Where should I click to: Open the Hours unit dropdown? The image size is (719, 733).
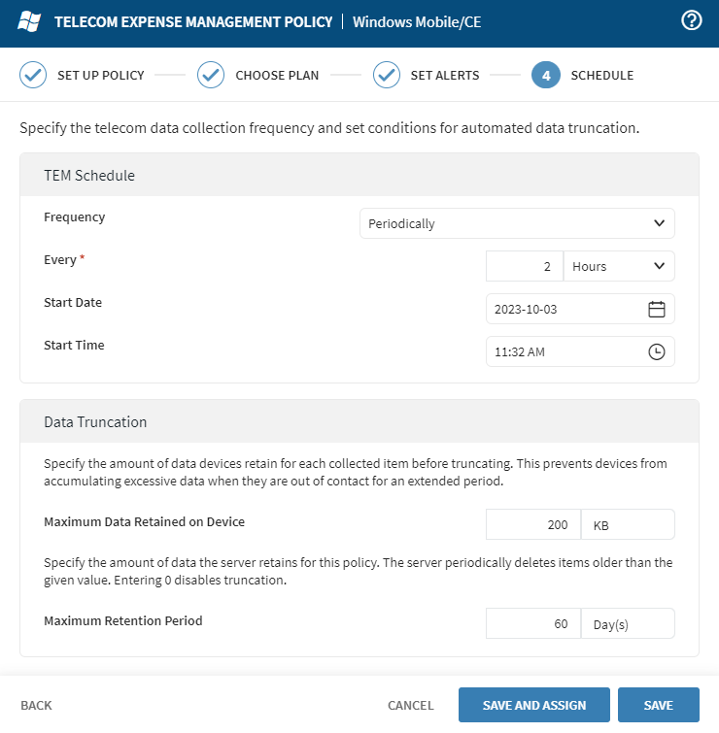(618, 266)
